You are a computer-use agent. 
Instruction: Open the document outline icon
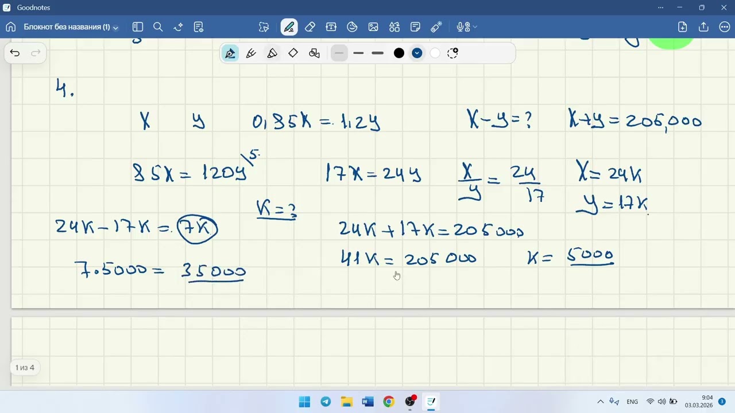pos(199,27)
